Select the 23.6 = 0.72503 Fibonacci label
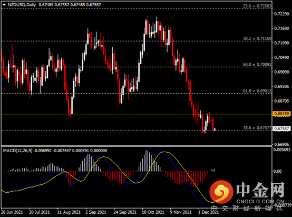292x218 pixels. click(257, 6)
